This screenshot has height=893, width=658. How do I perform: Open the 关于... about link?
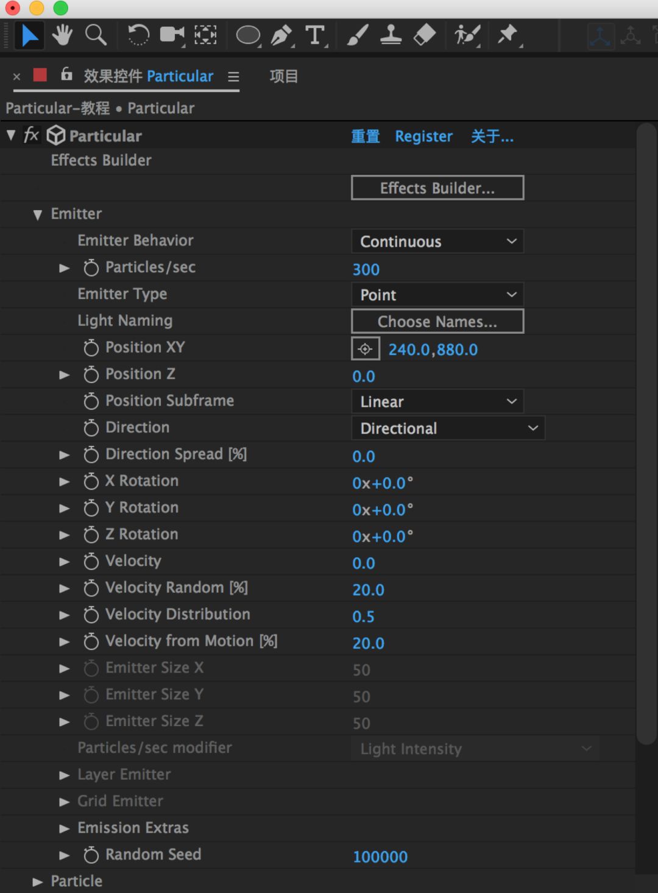492,136
